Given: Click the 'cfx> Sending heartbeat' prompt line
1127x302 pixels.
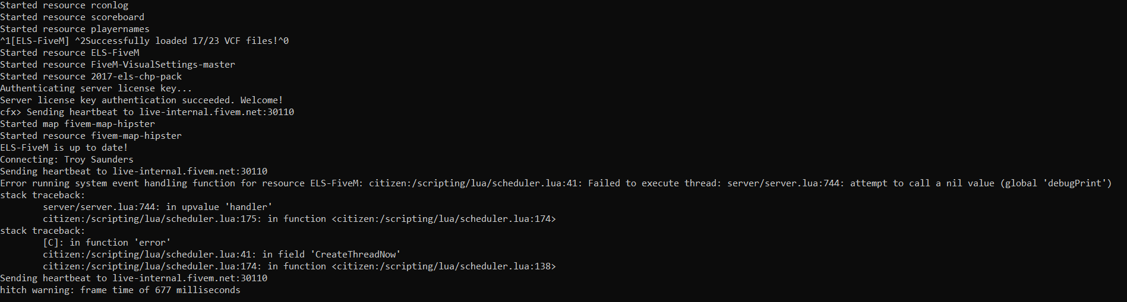Looking at the screenshot, I should (147, 112).
